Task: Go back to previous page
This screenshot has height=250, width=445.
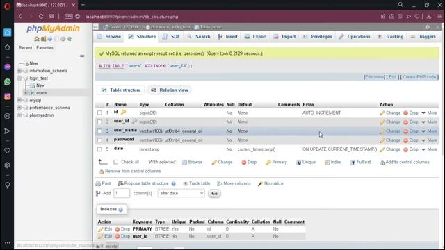Action: click(x=20, y=17)
